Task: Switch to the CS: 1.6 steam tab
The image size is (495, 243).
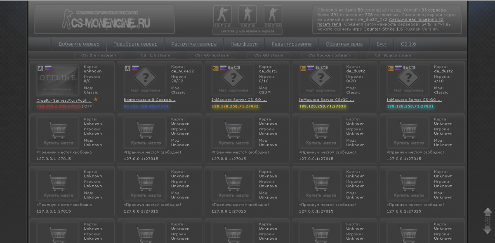Action: pos(156,55)
